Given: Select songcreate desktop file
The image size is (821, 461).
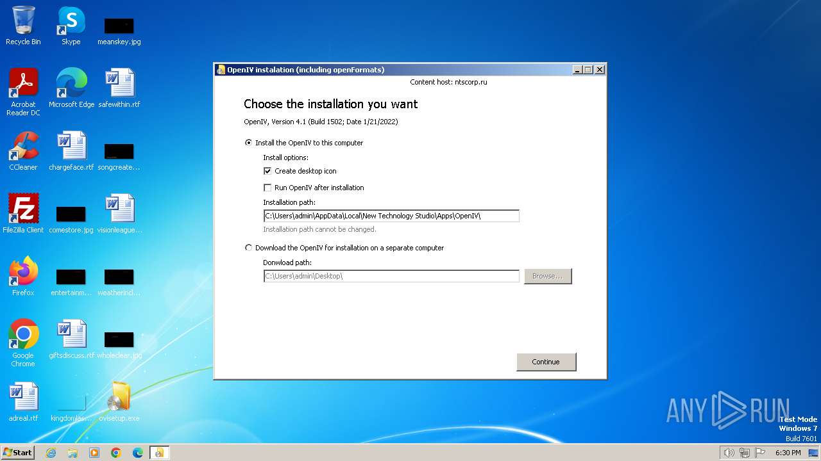Looking at the screenshot, I should coord(119,157).
